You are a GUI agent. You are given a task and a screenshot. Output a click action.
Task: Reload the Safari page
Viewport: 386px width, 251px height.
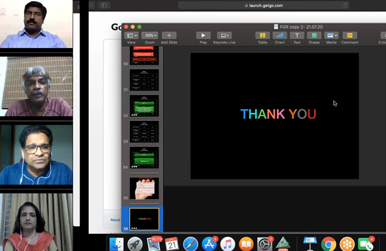pyautogui.click(x=345, y=6)
